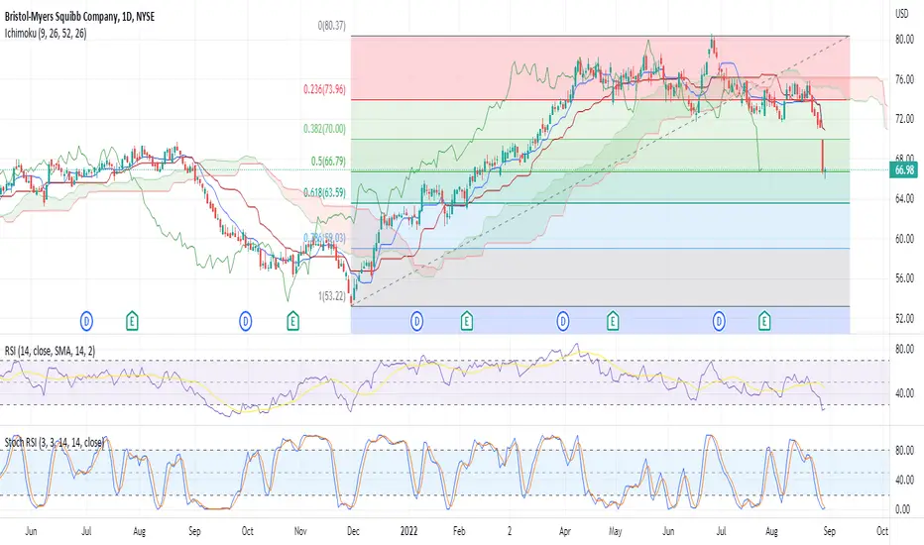This screenshot has height=545, width=924.
Task: Click the current price tag 66.98
Action: (904, 170)
